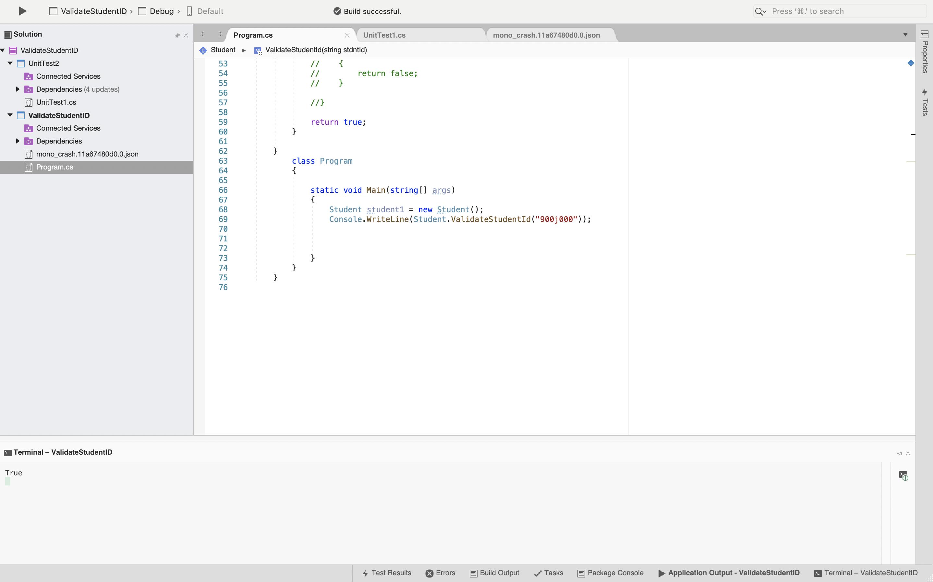Click the Run/Play button to start debugging
This screenshot has height=582, width=933.
pyautogui.click(x=22, y=11)
